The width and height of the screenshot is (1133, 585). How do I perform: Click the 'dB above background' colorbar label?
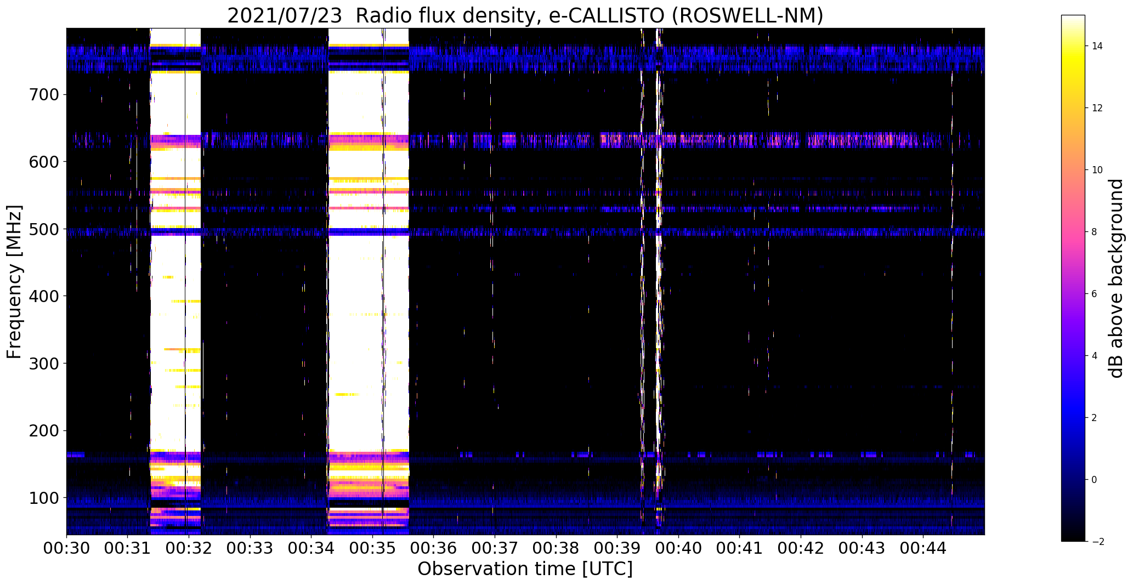(1115, 279)
